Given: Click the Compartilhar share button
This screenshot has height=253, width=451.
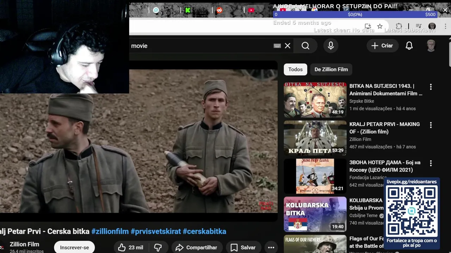Looking at the screenshot, I should [x=197, y=247].
